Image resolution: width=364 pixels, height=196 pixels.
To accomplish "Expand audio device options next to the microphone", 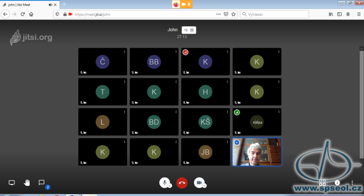I will pos(170,186).
